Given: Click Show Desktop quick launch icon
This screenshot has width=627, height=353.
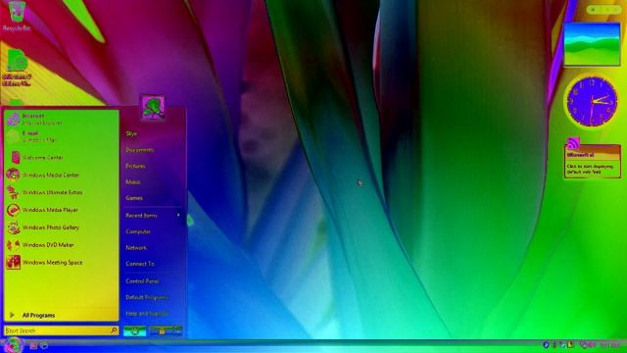Looking at the screenshot, I should tap(33, 345).
